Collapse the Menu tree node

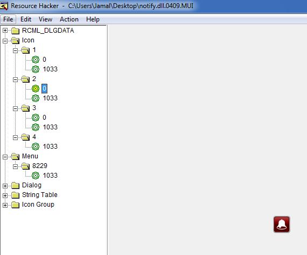(x=5, y=157)
